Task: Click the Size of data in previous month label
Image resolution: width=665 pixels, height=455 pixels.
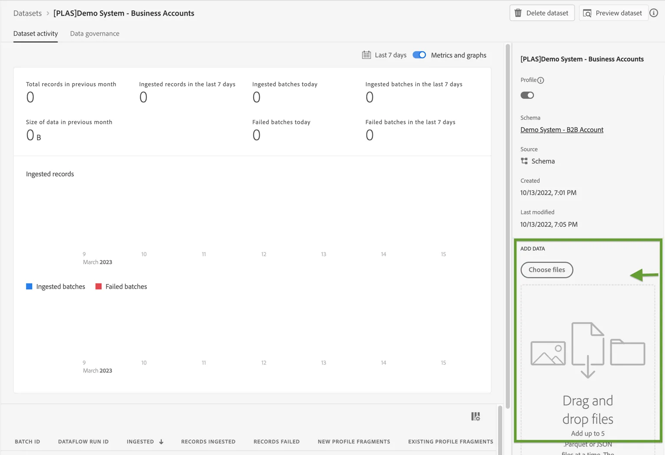Action: click(69, 122)
